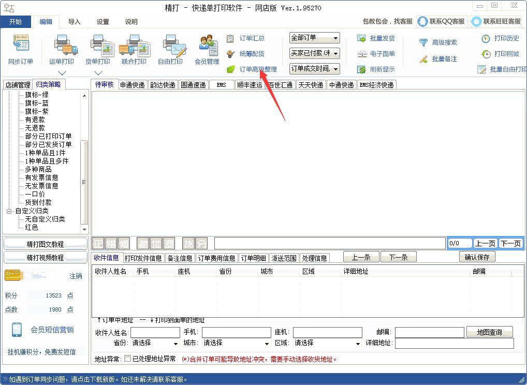This screenshot has height=385, width=527.
Task: Click the 收件人姓名 input field
Action: click(x=155, y=333)
